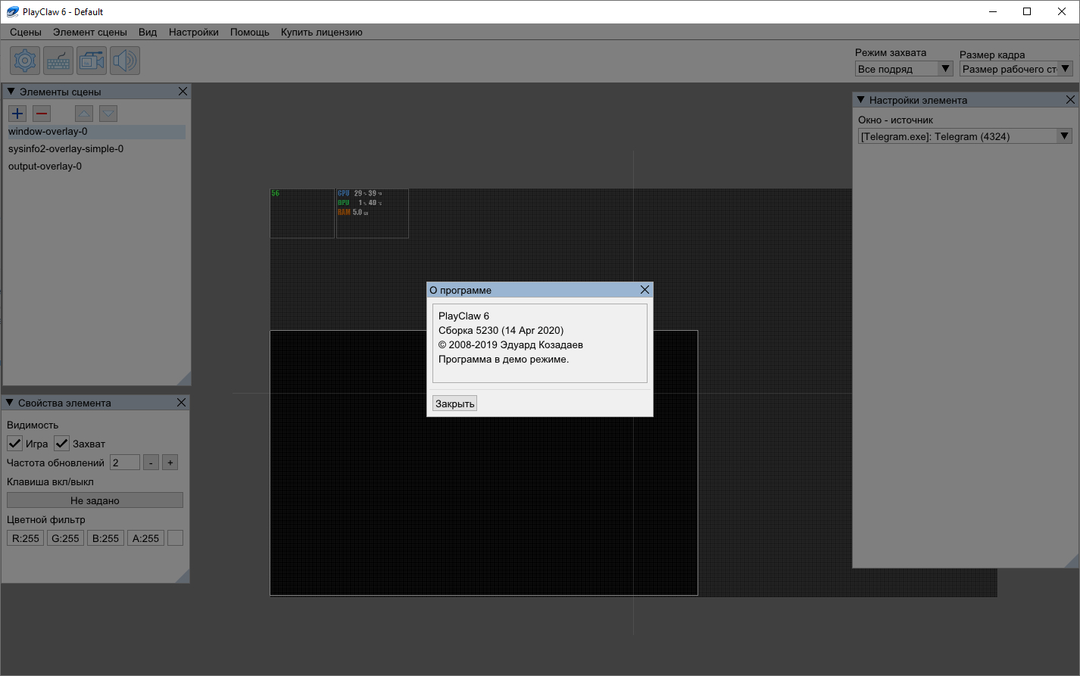
Task: Open the color filter swatch next to A:255
Action: [x=175, y=538]
